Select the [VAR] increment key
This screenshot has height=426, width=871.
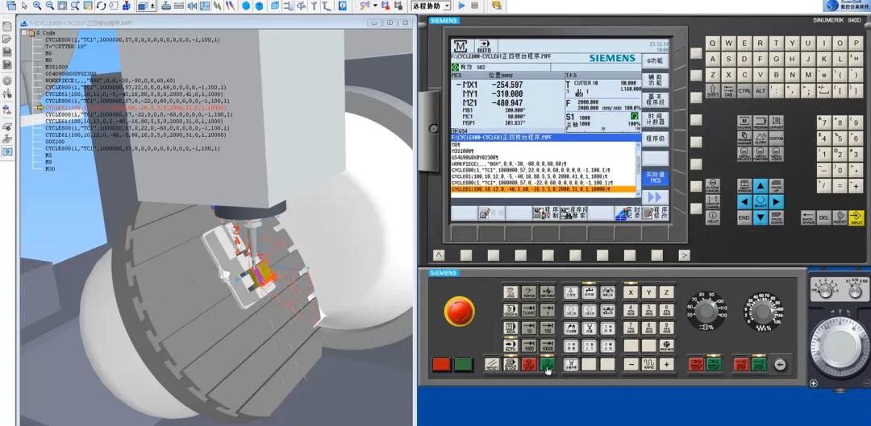(529, 310)
